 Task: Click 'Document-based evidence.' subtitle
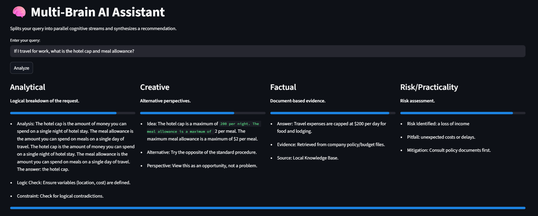(x=298, y=101)
